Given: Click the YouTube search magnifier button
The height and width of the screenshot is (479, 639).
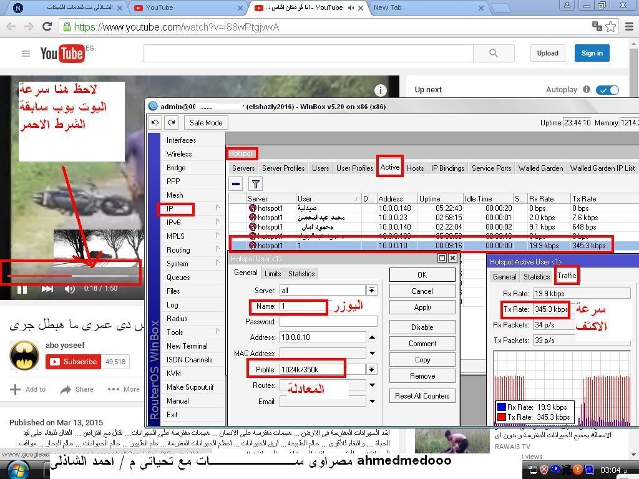Looking at the screenshot, I should click(x=494, y=54).
